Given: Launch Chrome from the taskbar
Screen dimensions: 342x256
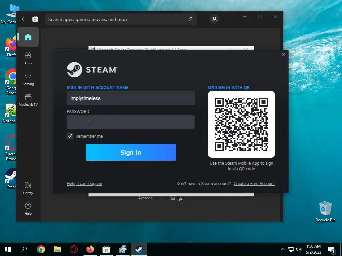Looking at the screenshot, I should [41, 249].
